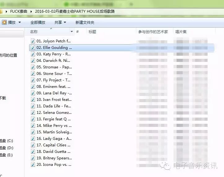224x177 pixels.
Task: Click the music file icon for 17. Capital Cities
Action: click(33, 145)
